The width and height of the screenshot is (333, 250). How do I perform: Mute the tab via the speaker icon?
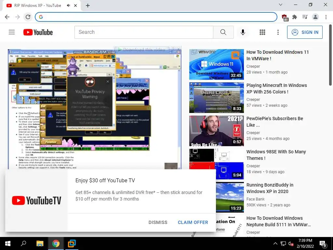(x=68, y=6)
